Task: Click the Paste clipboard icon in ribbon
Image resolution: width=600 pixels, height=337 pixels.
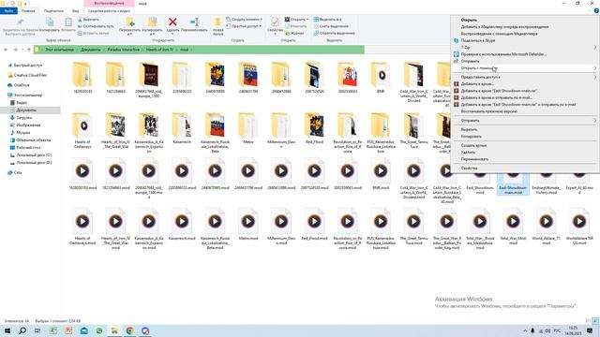Action: (68, 22)
